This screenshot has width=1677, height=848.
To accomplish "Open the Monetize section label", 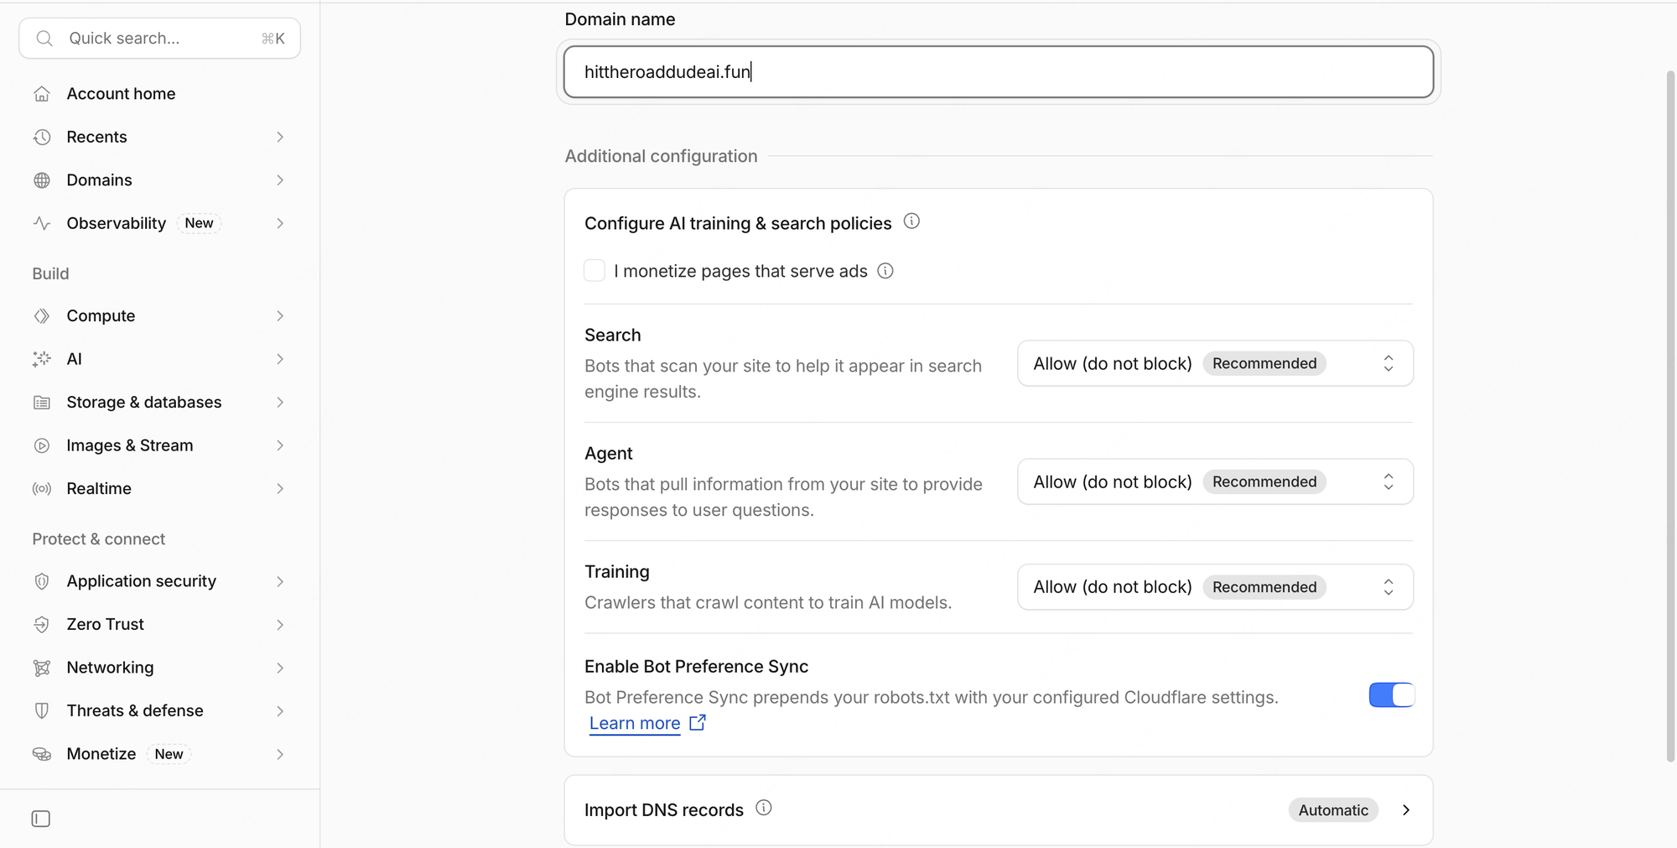I will tap(101, 754).
